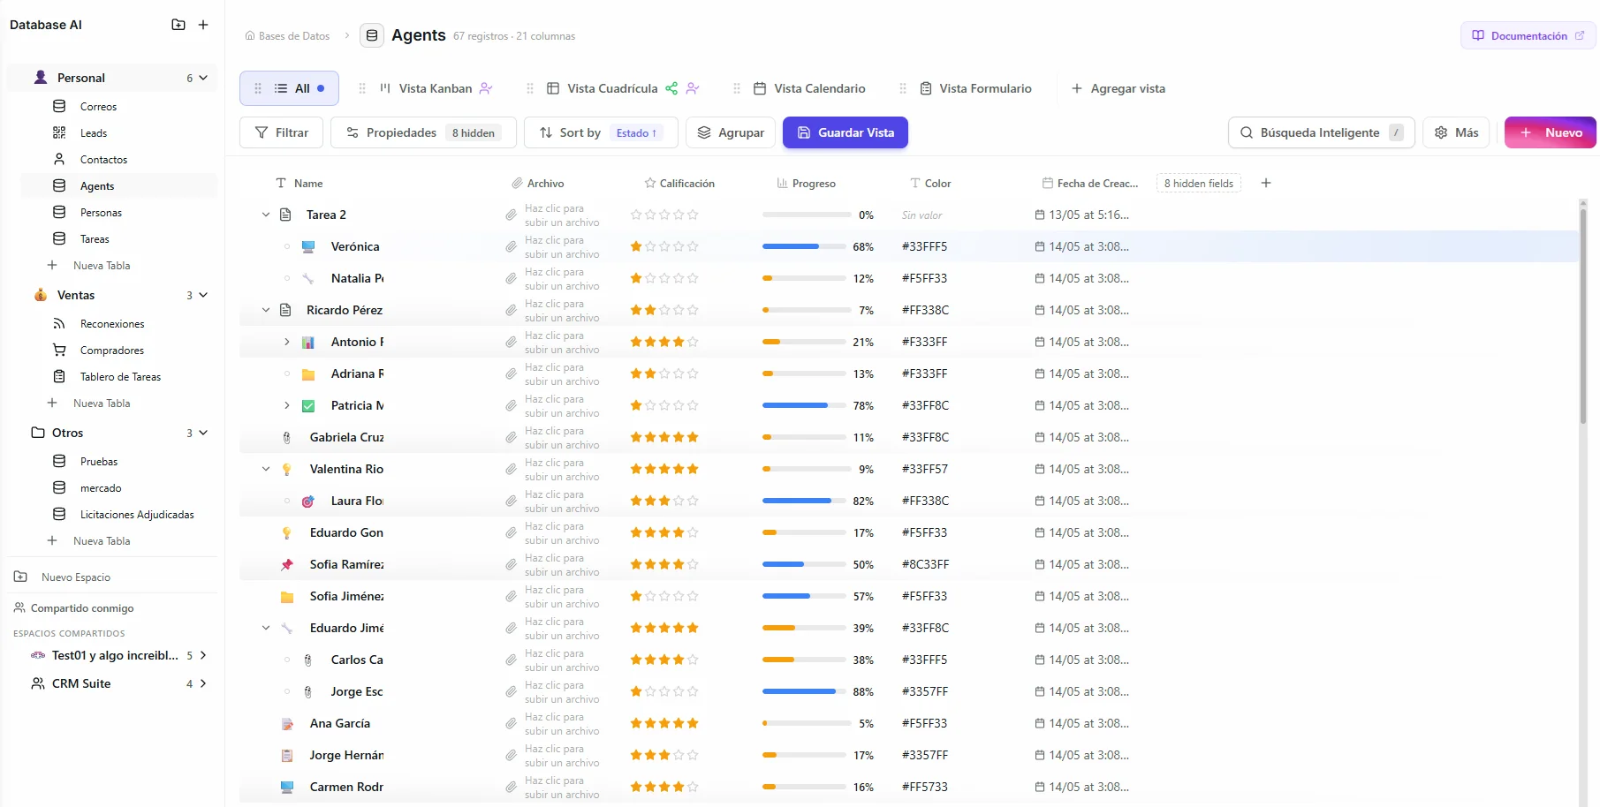Click the plus icon beside Database AI
This screenshot has height=807, width=1600.
203,25
